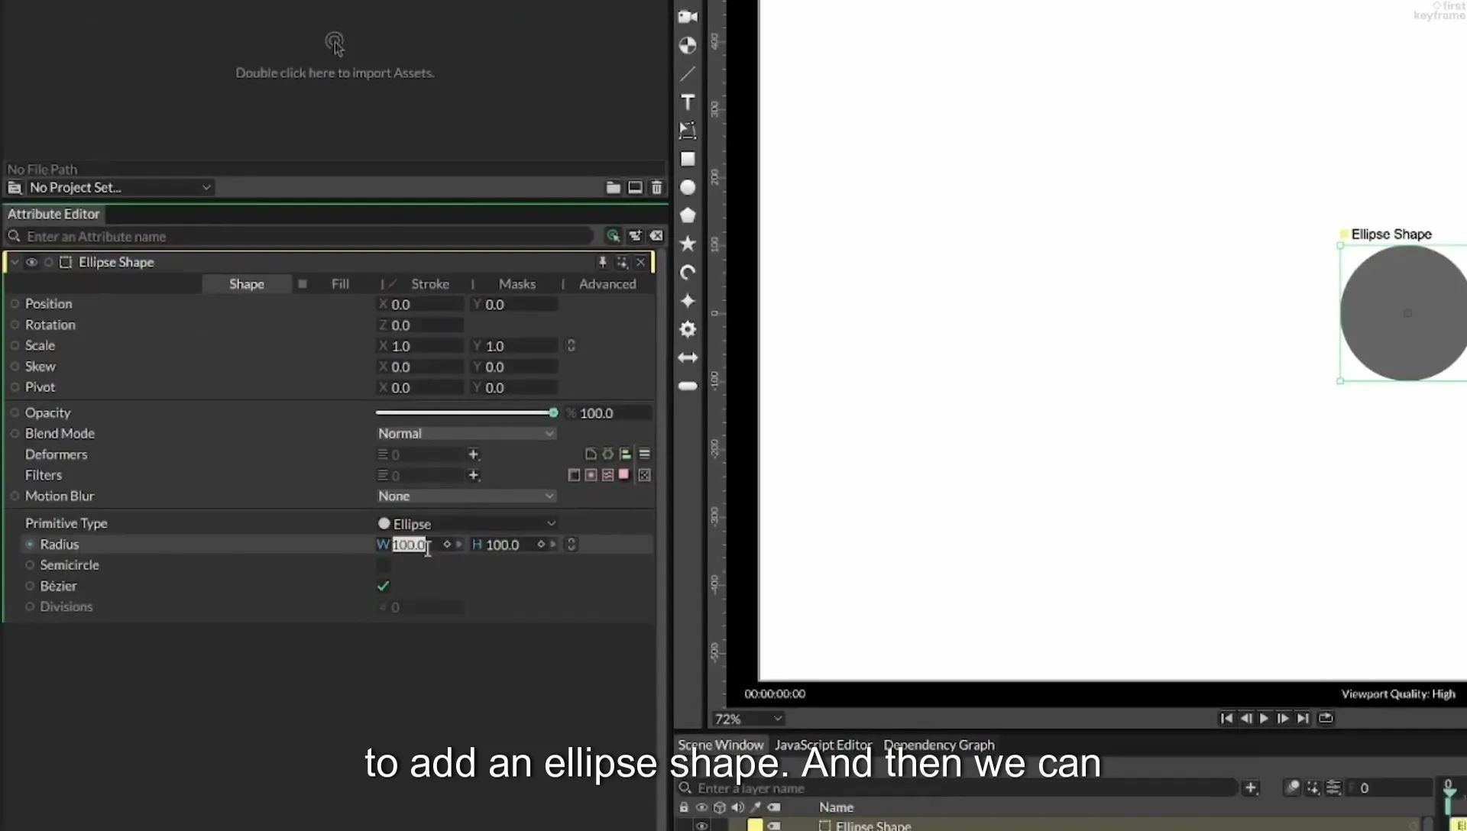Pin the Ellipse Shape attribute panel
The width and height of the screenshot is (1467, 831).
[602, 262]
